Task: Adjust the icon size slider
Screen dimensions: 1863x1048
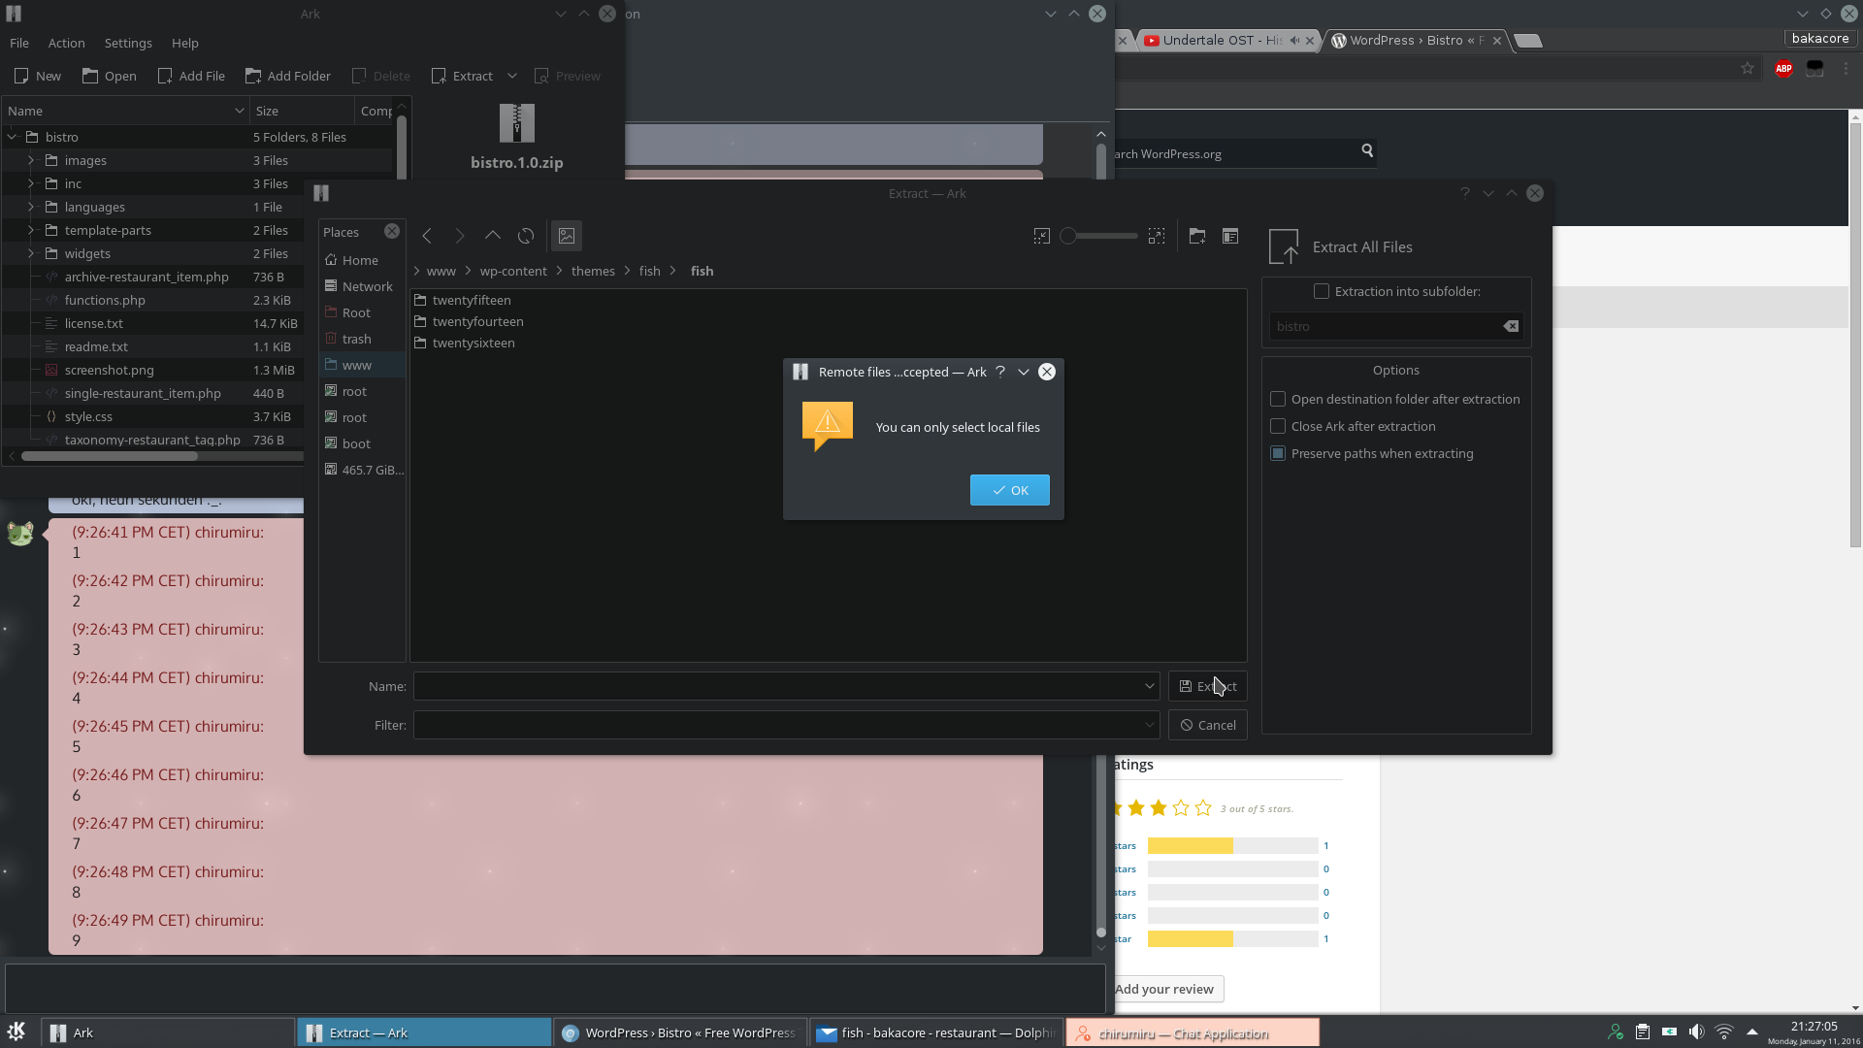Action: 1098,236
